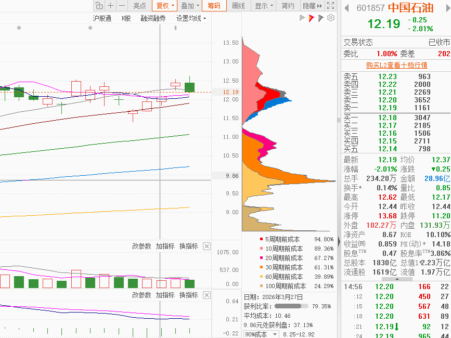This screenshot has width=451, height=338.
Task: Click 委比 value 1.00%
Action: point(386,54)
